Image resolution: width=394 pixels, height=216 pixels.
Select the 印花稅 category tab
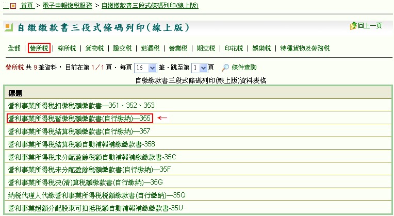click(234, 48)
